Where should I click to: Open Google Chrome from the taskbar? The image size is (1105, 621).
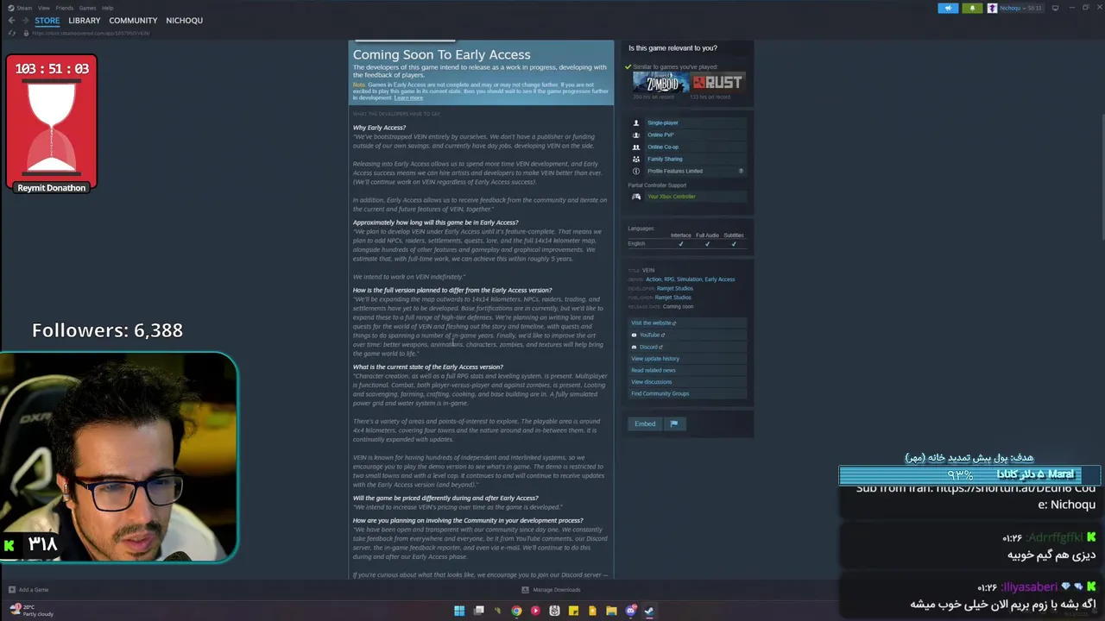tap(516, 611)
